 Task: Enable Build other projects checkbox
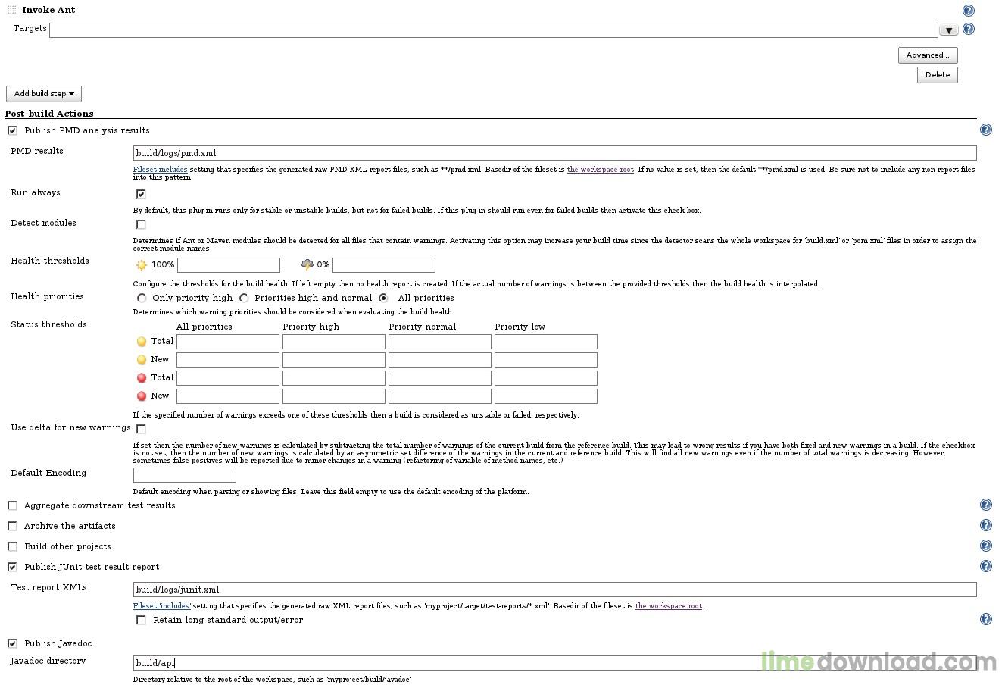pos(12,546)
